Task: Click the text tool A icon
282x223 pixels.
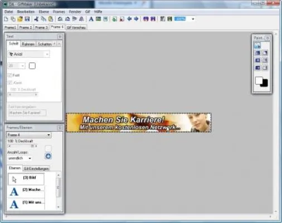Action: tap(91, 19)
